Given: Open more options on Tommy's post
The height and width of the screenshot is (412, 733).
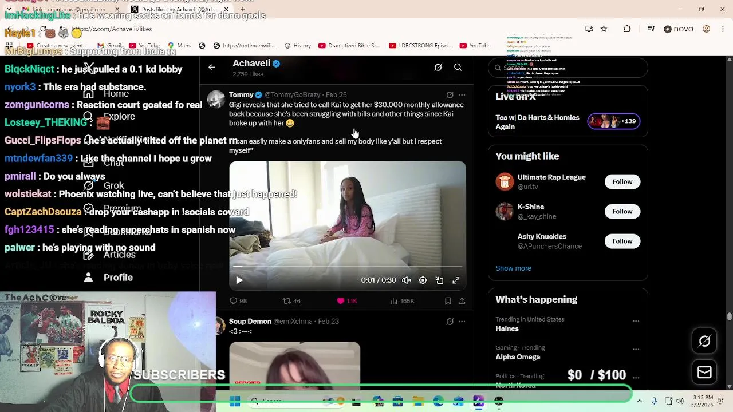Looking at the screenshot, I should tap(462, 95).
